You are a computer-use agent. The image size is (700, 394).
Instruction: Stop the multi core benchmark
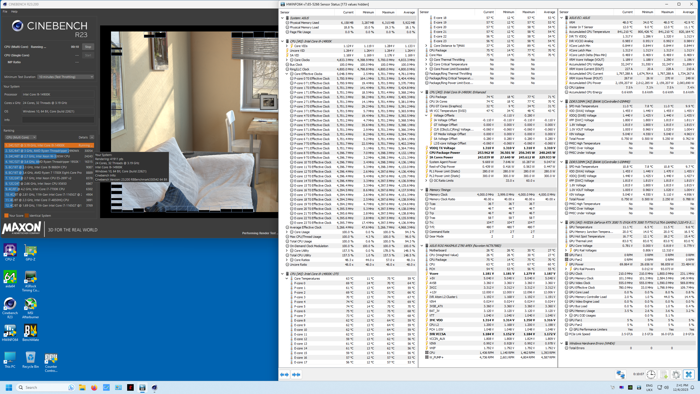(88, 47)
